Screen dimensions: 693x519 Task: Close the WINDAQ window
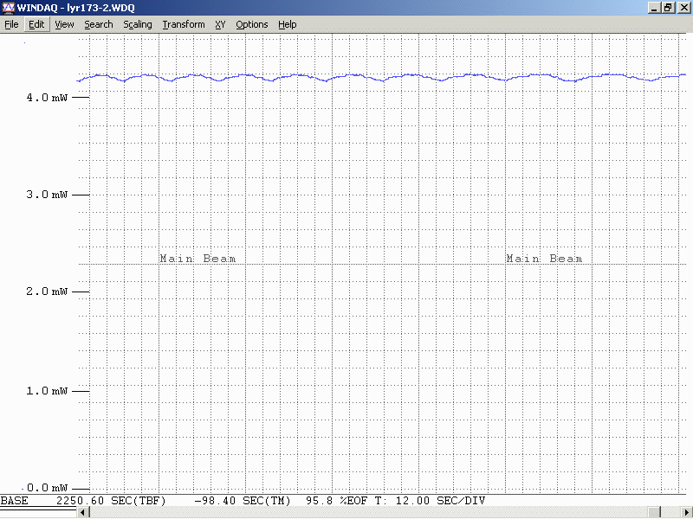683,7
